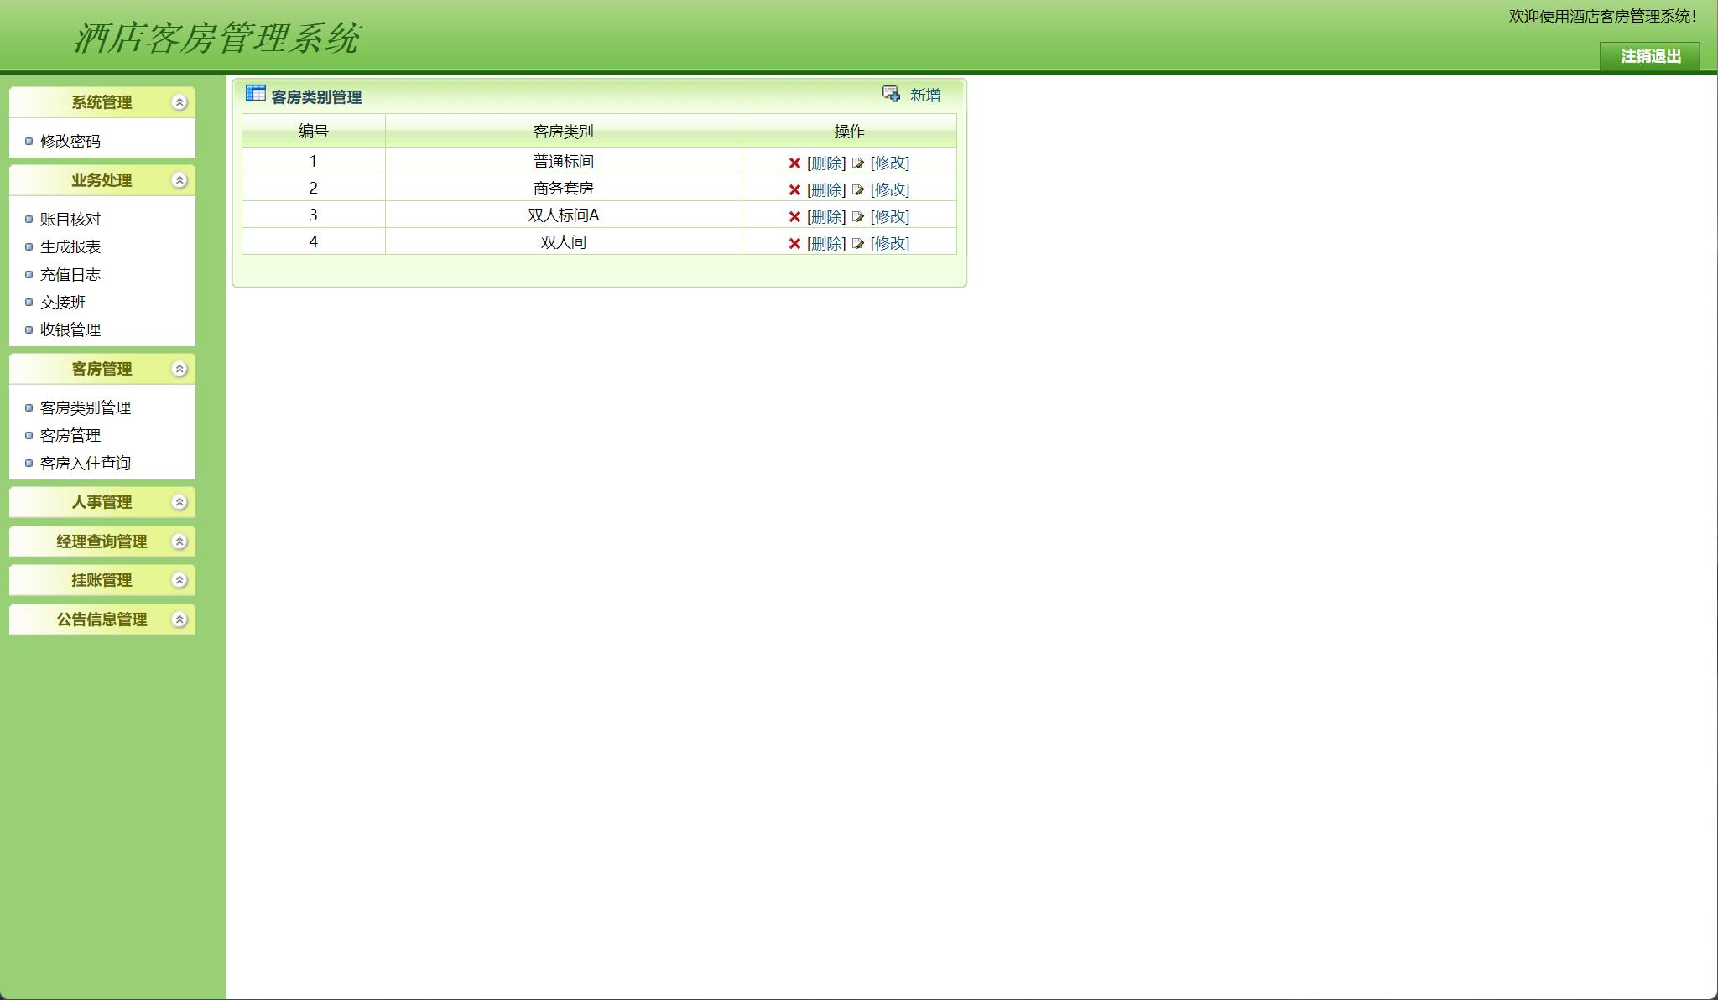This screenshot has width=1718, height=1000.
Task: Click the edit pencil icon for 普通标间
Action: click(x=857, y=163)
